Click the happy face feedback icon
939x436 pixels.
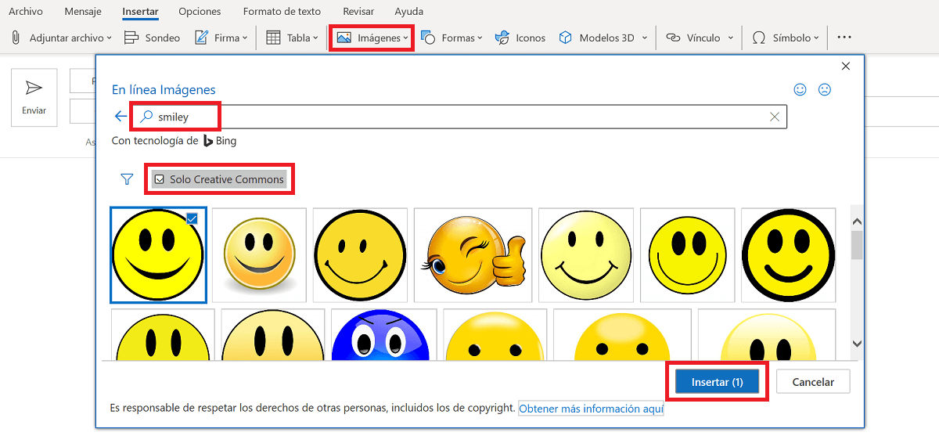click(x=800, y=90)
